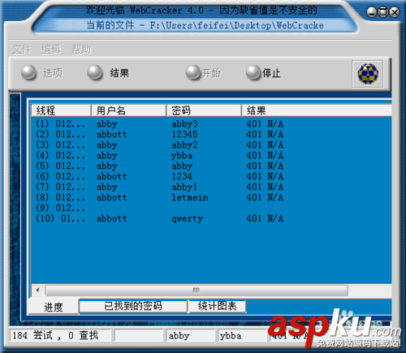Click password cell 12345
The width and height of the screenshot is (406, 353).
point(184,135)
